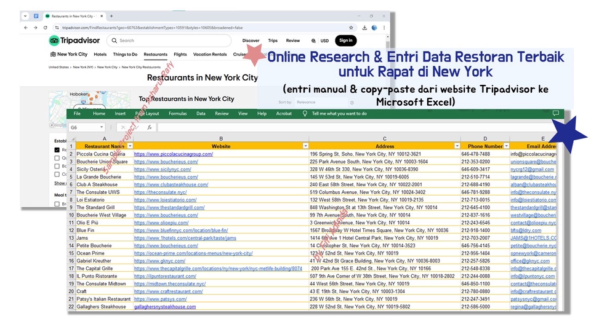Open the browser tab search dropdown arrow
The height and width of the screenshot is (332, 591).
(25, 16)
